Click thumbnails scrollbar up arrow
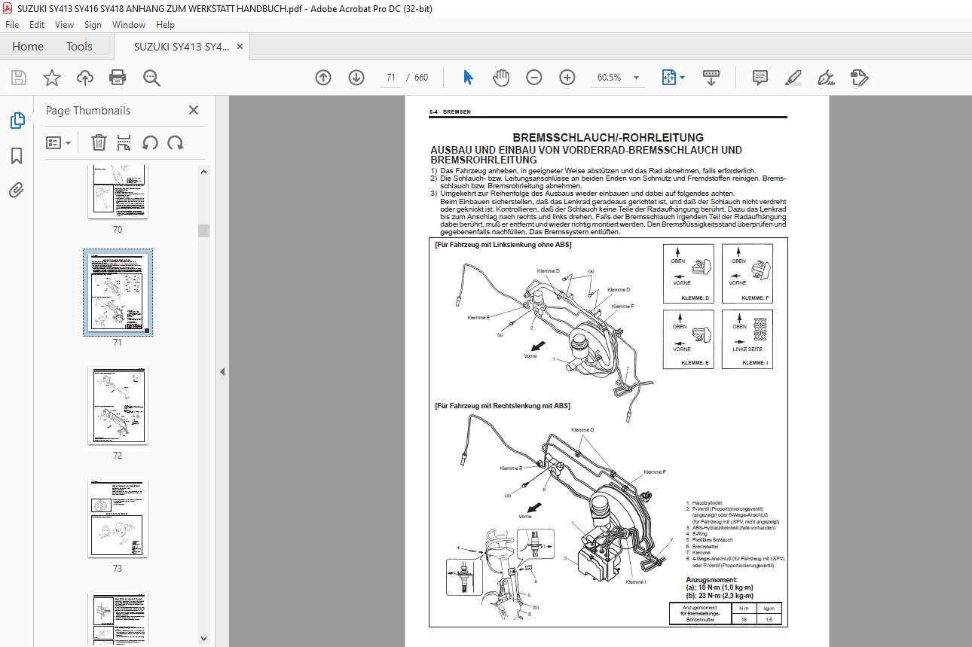This screenshot has height=647, width=972. [204, 170]
